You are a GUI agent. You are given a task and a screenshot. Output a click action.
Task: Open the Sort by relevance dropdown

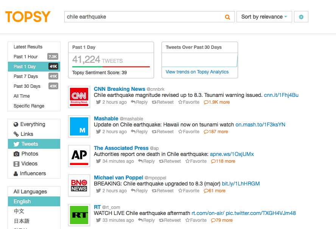(x=264, y=17)
